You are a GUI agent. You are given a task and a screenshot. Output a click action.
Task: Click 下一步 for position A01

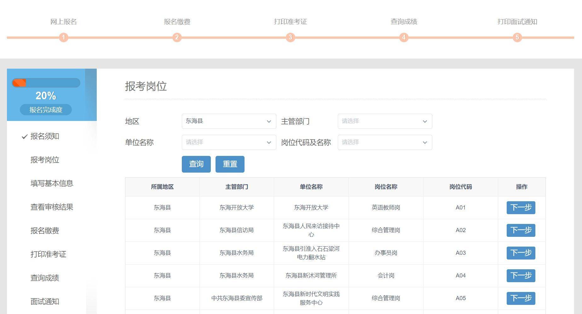click(x=521, y=208)
